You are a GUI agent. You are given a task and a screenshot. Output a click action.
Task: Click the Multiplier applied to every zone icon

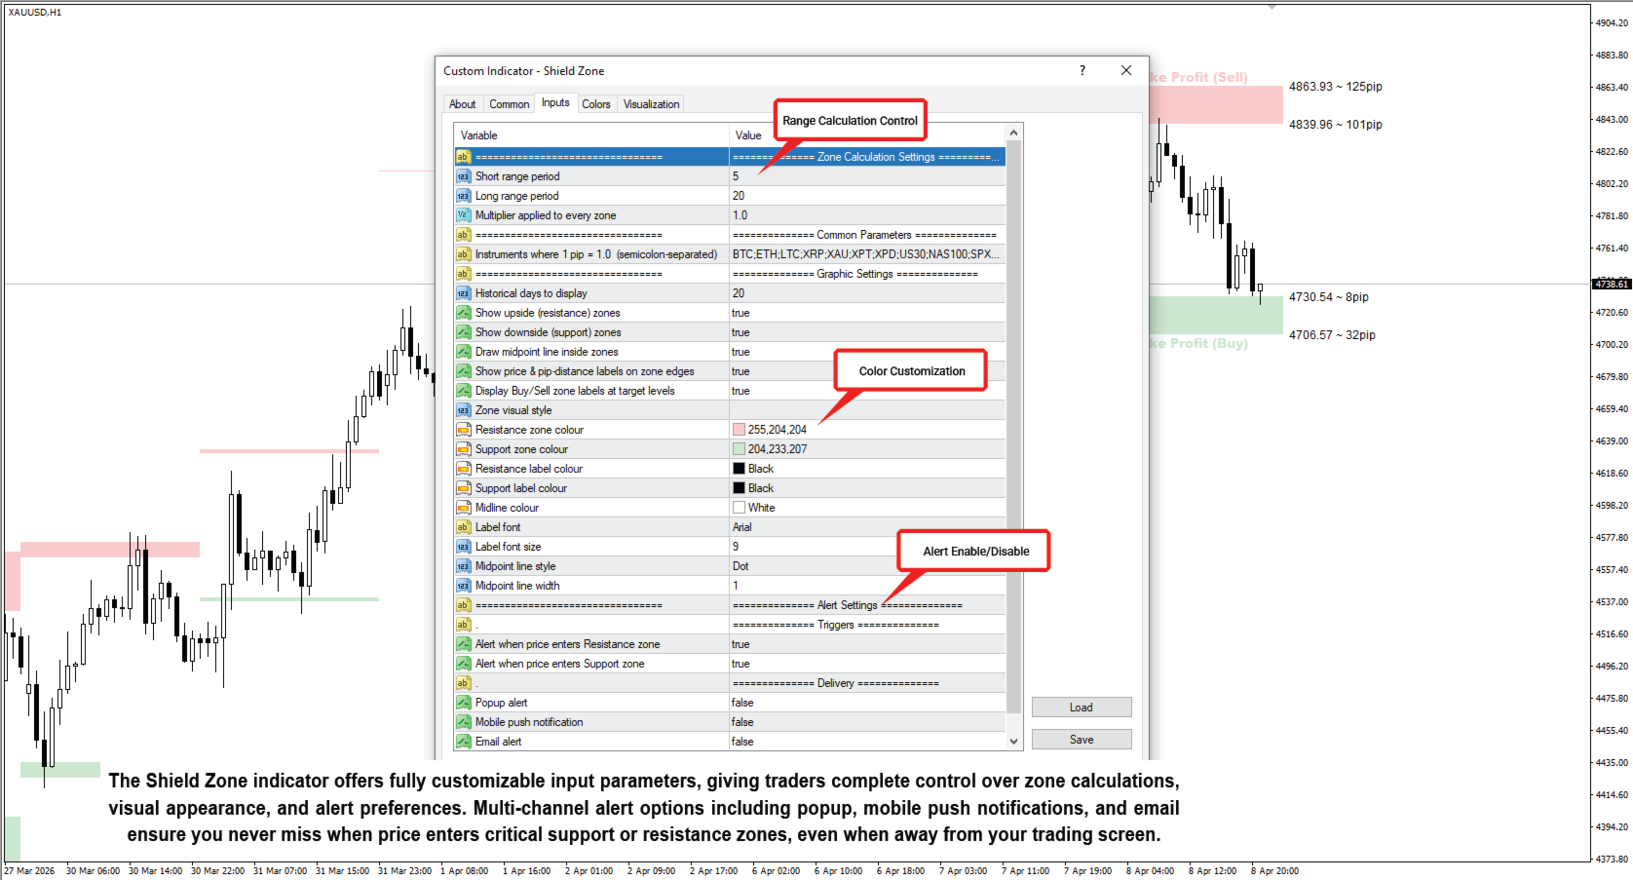(464, 215)
